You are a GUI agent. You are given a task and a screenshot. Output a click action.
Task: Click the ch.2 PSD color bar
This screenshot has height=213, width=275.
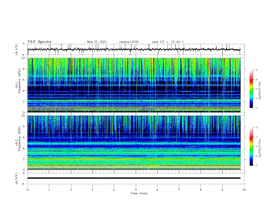pyautogui.click(x=251, y=147)
